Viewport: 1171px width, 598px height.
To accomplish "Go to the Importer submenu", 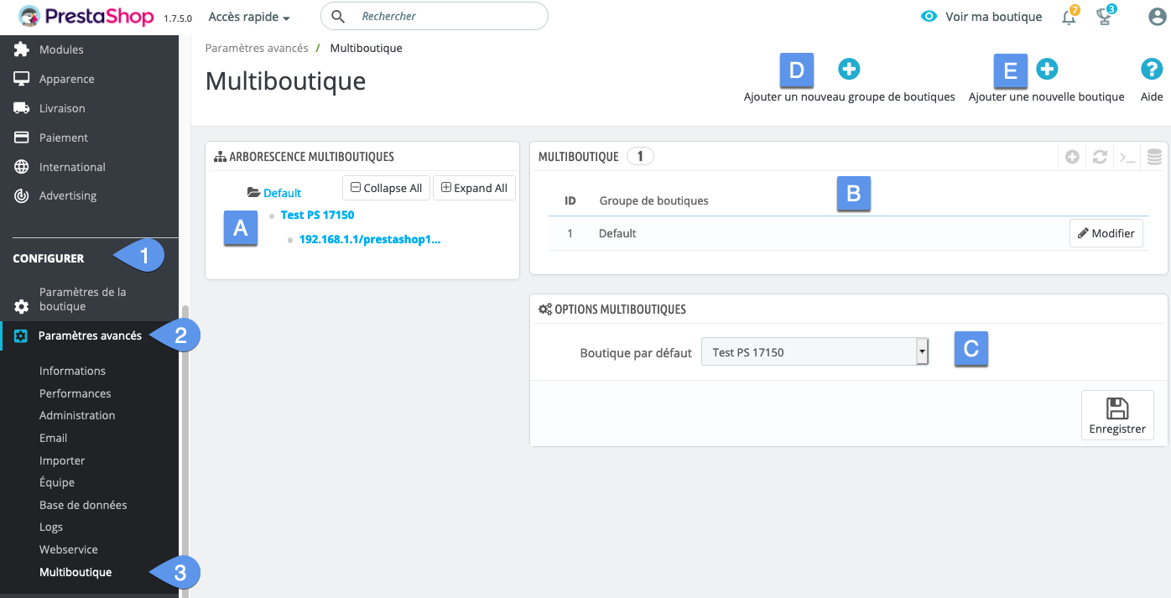I will click(62, 460).
